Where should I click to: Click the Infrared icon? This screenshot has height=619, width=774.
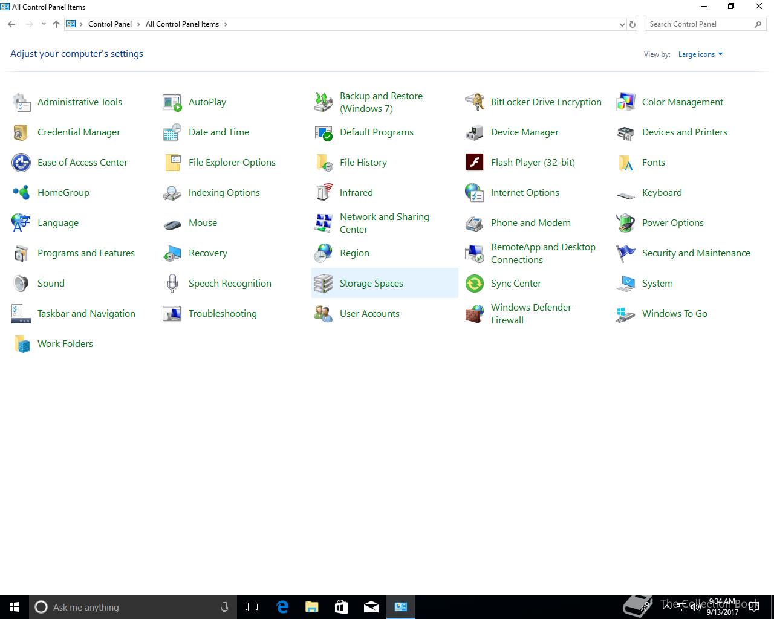324,193
